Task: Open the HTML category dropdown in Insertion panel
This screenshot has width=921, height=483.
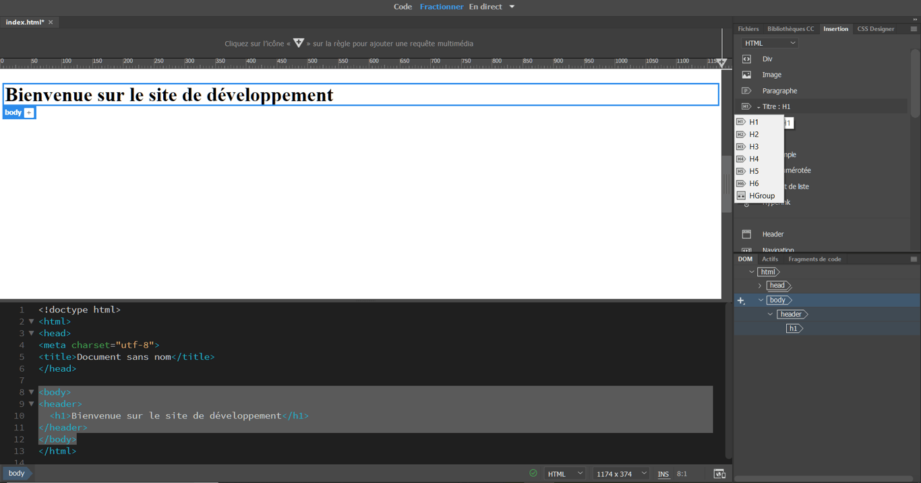Action: (769, 43)
